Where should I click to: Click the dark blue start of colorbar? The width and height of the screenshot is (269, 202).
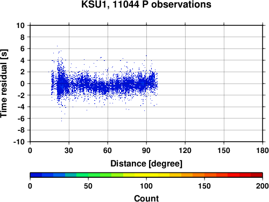coord(36,175)
